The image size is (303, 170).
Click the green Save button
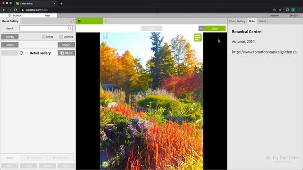coord(215,28)
